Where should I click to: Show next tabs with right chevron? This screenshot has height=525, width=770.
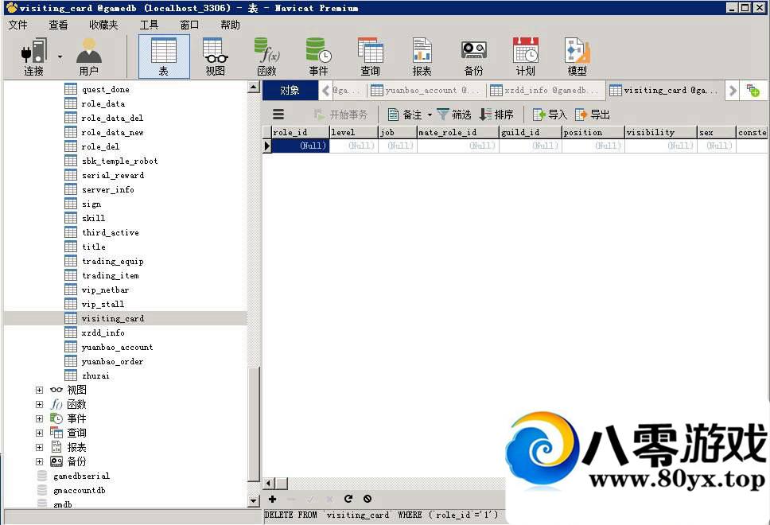pos(733,91)
